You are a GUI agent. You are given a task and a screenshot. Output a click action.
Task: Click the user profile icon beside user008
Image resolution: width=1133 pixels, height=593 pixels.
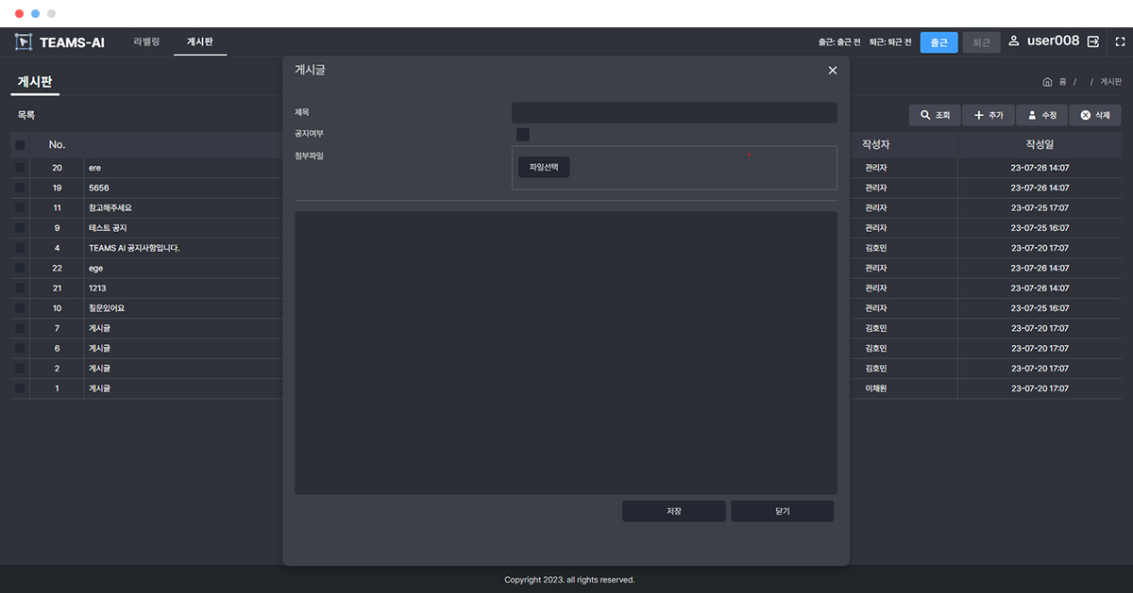click(1014, 41)
